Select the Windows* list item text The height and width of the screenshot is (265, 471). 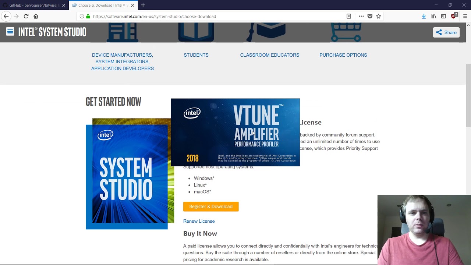[204, 178]
